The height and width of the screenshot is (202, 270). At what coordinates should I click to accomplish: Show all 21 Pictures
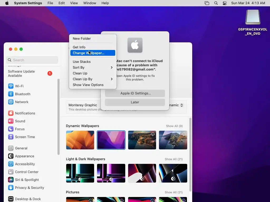tap(173, 192)
